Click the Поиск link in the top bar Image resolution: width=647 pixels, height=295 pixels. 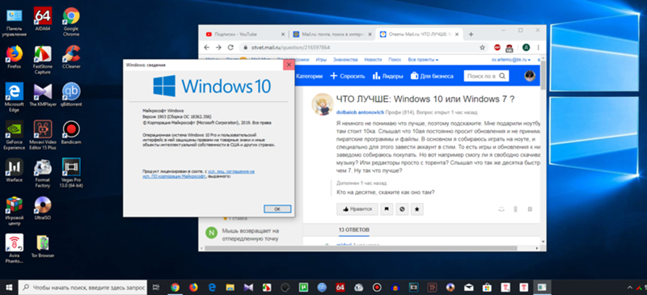coord(395,60)
